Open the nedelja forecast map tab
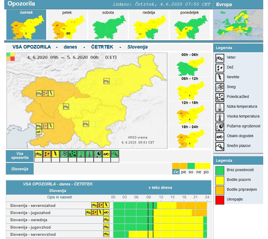 [x=149, y=25]
